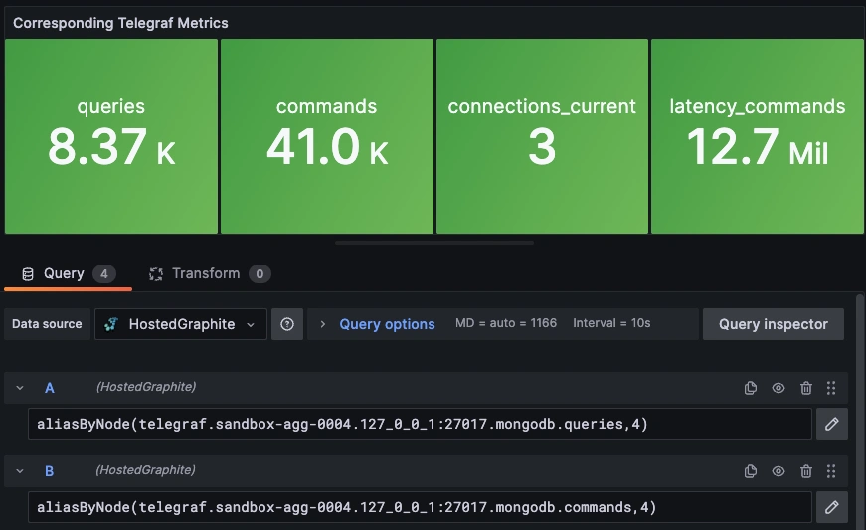Click the (HostedGraphite) label on query A
The height and width of the screenshot is (530, 866).
[146, 387]
